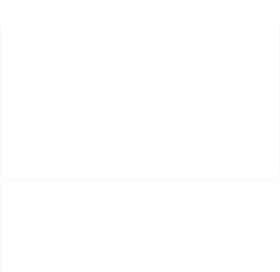Click the horizontal divider between the two panels
The width and height of the screenshot is (280, 272).
point(140,179)
